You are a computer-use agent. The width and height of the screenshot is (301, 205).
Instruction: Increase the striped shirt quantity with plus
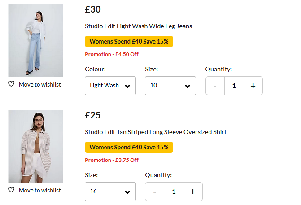coord(193,192)
